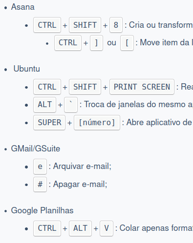Select the e key badge for archiving
This screenshot has height=243, width=193.
coord(40,167)
